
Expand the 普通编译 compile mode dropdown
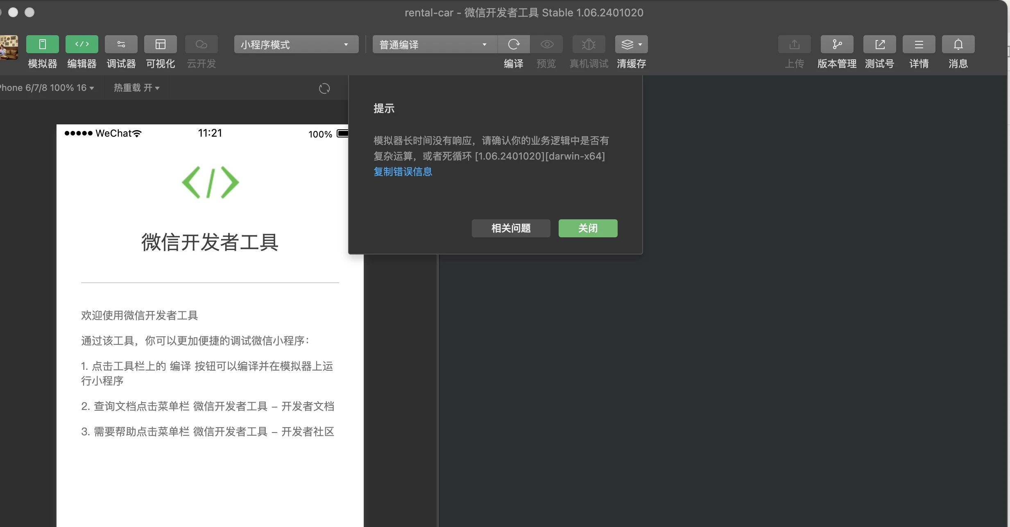pyautogui.click(x=434, y=44)
